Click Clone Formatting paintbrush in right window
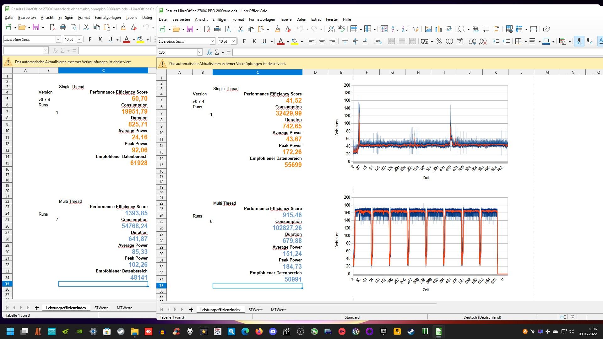This screenshot has width=603, height=339. (277, 29)
